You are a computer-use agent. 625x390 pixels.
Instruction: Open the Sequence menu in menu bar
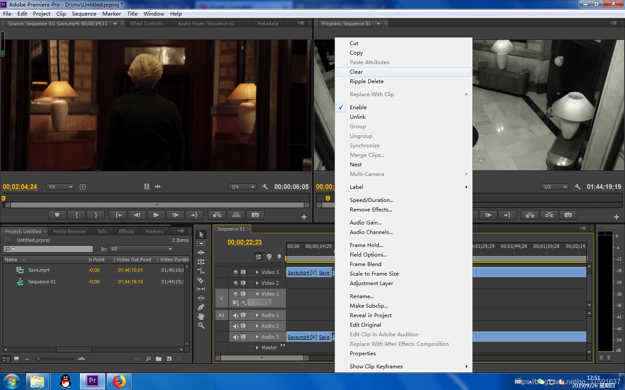[84, 13]
